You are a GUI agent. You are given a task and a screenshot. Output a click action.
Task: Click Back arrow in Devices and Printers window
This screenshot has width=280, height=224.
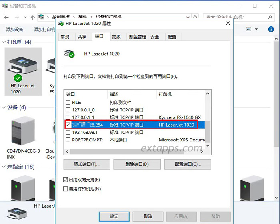(x=6, y=18)
